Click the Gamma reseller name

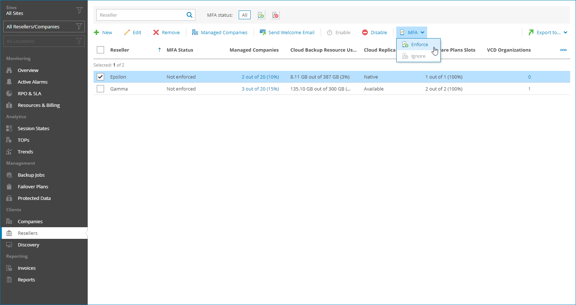119,89
